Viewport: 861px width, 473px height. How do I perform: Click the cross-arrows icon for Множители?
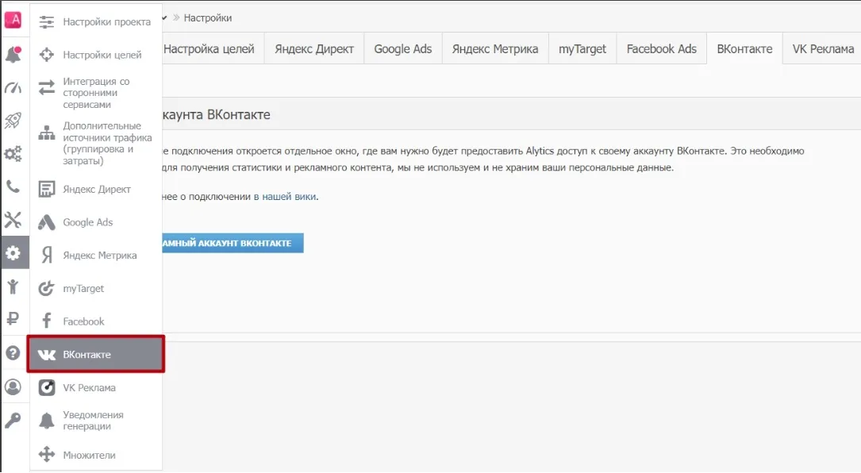(x=47, y=454)
